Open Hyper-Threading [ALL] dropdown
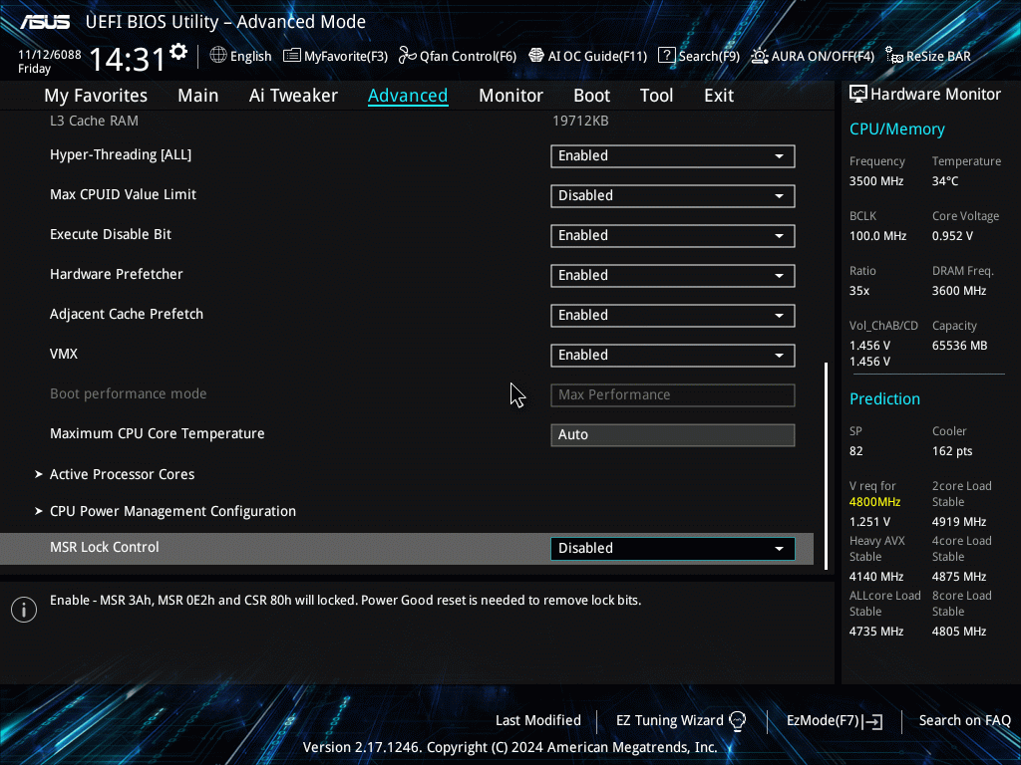This screenshot has height=765, width=1021. 672,156
